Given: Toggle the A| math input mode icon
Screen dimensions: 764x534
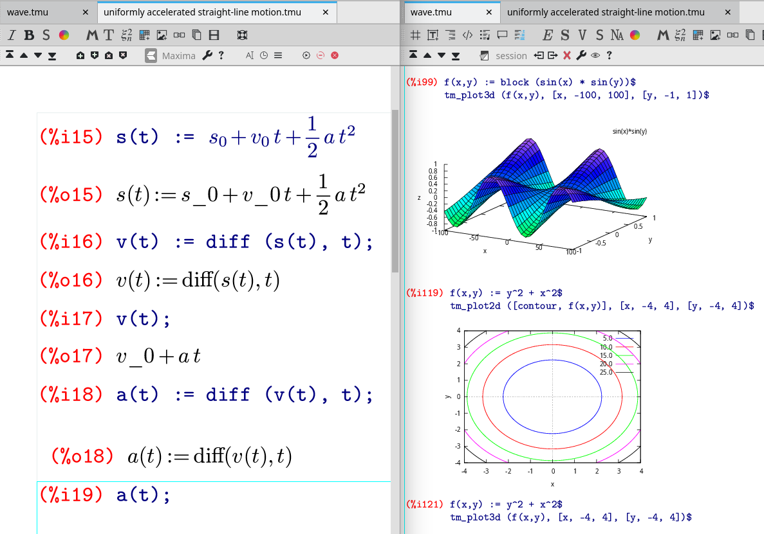Looking at the screenshot, I should 250,55.
